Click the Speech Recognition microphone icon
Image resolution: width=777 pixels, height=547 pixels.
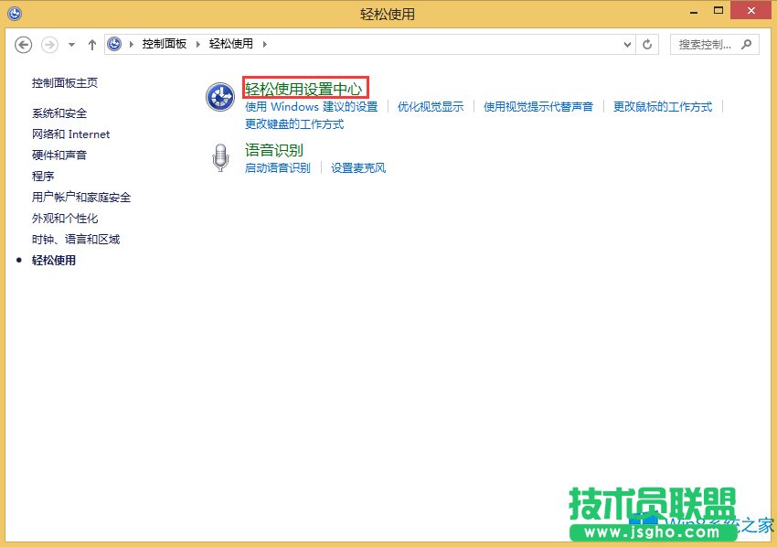coord(220,156)
